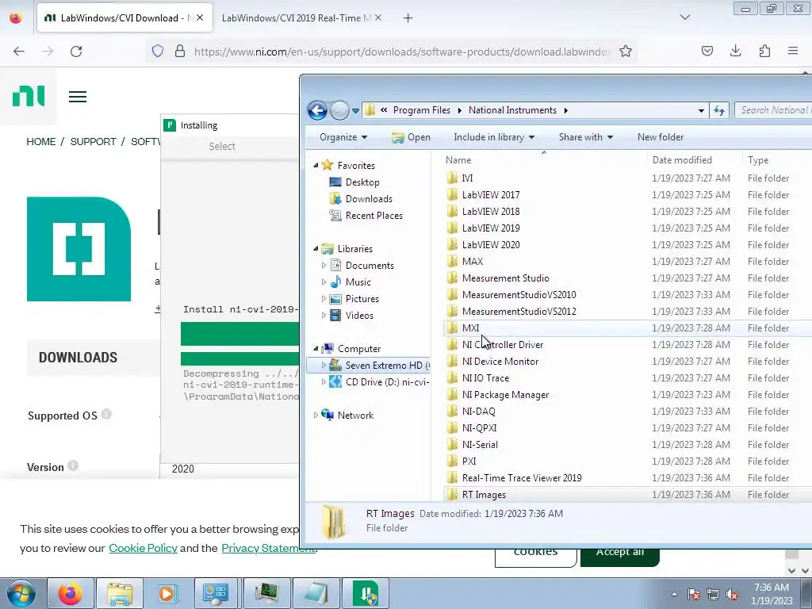Image resolution: width=812 pixels, height=609 pixels.
Task: Click Firefox back arrow button
Action: (19, 52)
